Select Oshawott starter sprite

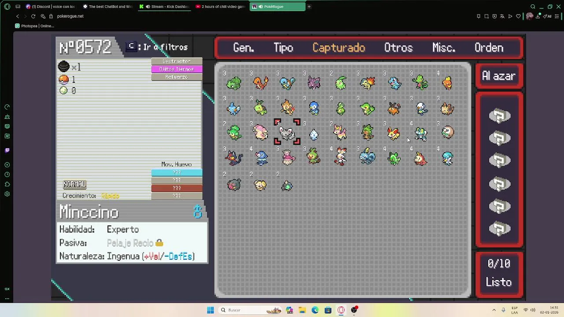(x=421, y=108)
